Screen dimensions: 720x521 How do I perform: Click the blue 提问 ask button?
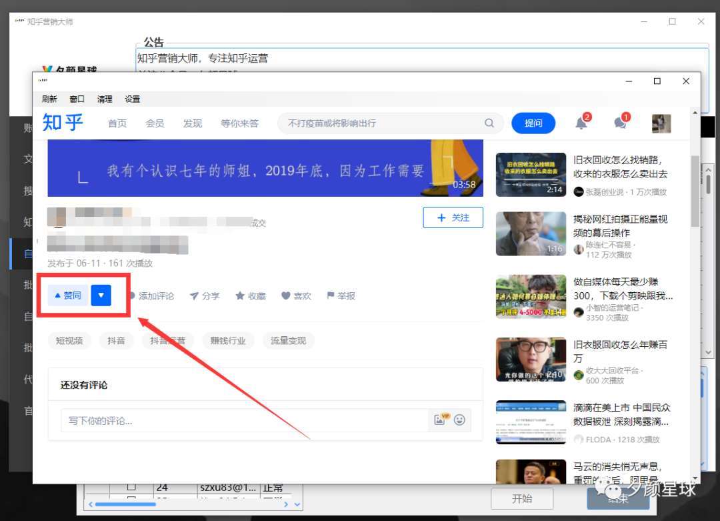pyautogui.click(x=533, y=123)
